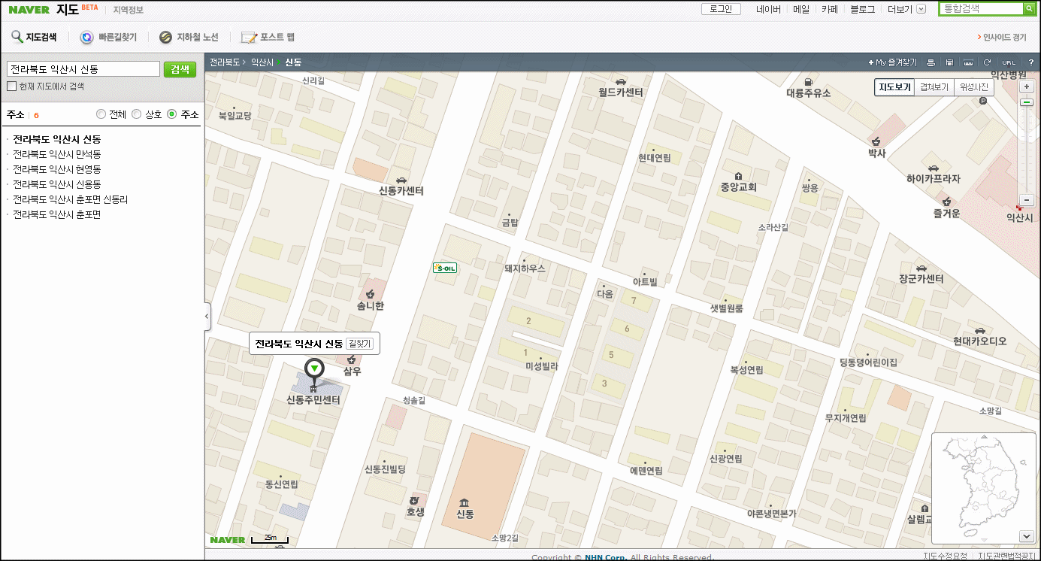Screen dimensions: 1041x561
Task: Open the 지도검색 tab
Action: (x=34, y=37)
